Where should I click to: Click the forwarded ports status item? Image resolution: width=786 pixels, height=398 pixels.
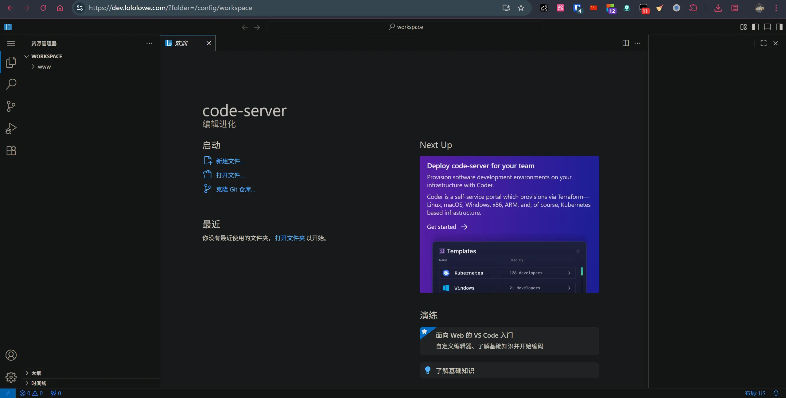(56, 393)
